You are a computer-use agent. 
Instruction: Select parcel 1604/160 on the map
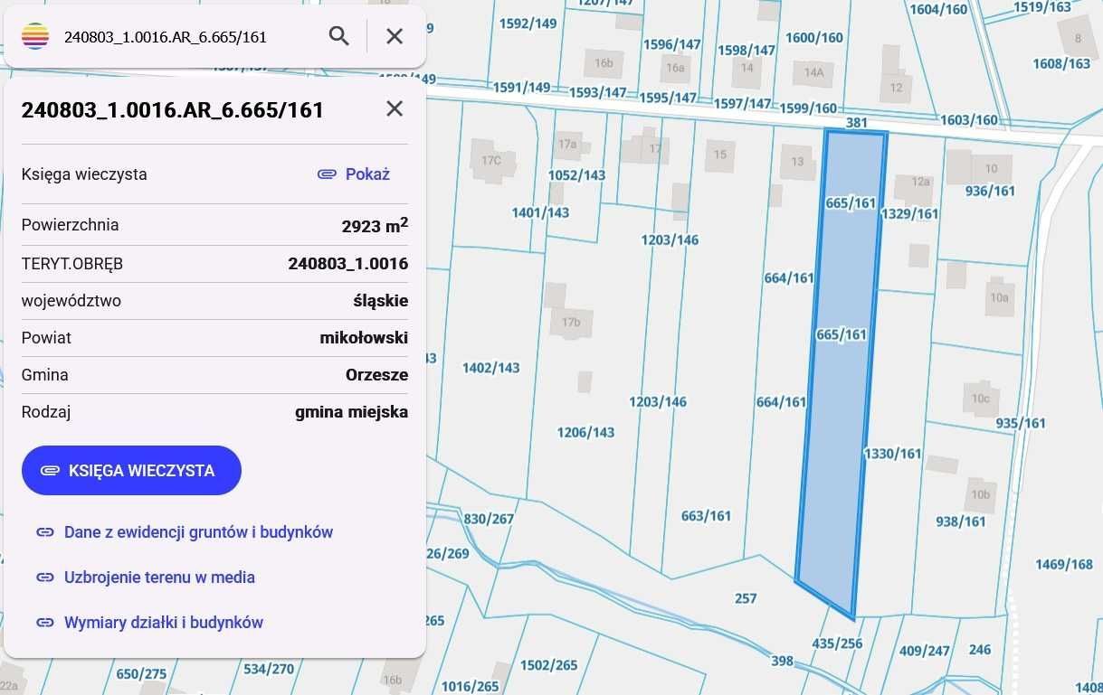click(938, 10)
